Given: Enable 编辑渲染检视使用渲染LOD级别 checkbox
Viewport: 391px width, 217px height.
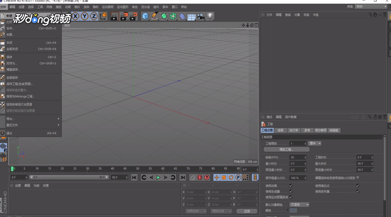Looking at the screenshot, I should pos(358,178).
